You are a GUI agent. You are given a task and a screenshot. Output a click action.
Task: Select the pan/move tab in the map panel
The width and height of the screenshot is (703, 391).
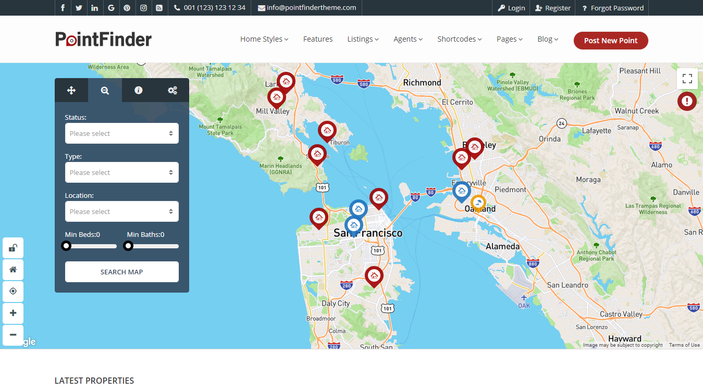click(71, 90)
